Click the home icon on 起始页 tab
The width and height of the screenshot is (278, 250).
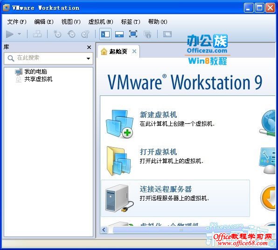pos(104,52)
